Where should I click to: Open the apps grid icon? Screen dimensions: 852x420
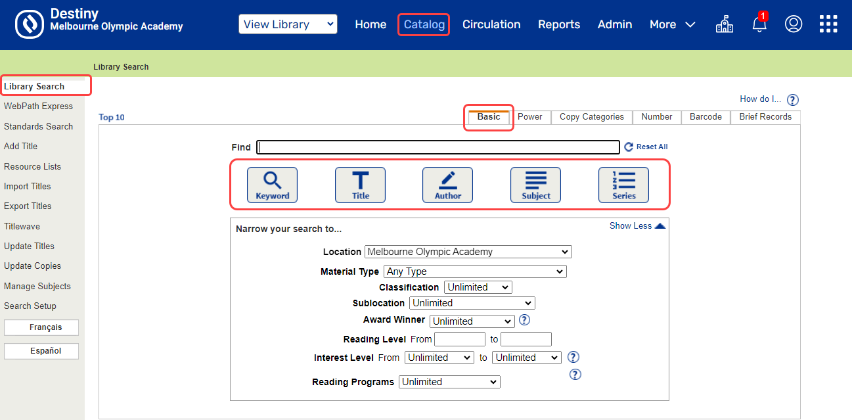pos(828,24)
